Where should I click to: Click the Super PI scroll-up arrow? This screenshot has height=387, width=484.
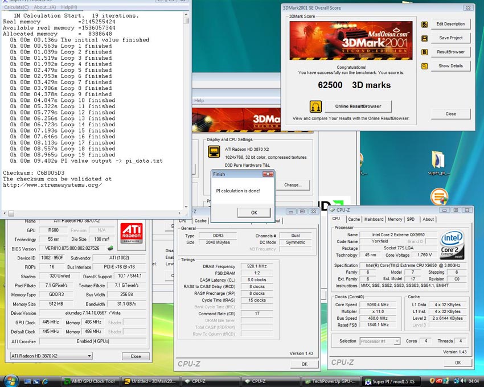pos(186,14)
